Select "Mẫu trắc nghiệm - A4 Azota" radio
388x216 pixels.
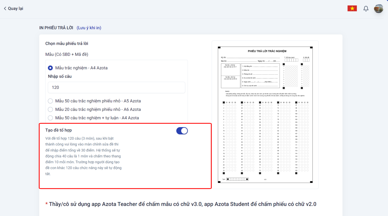pos(51,68)
